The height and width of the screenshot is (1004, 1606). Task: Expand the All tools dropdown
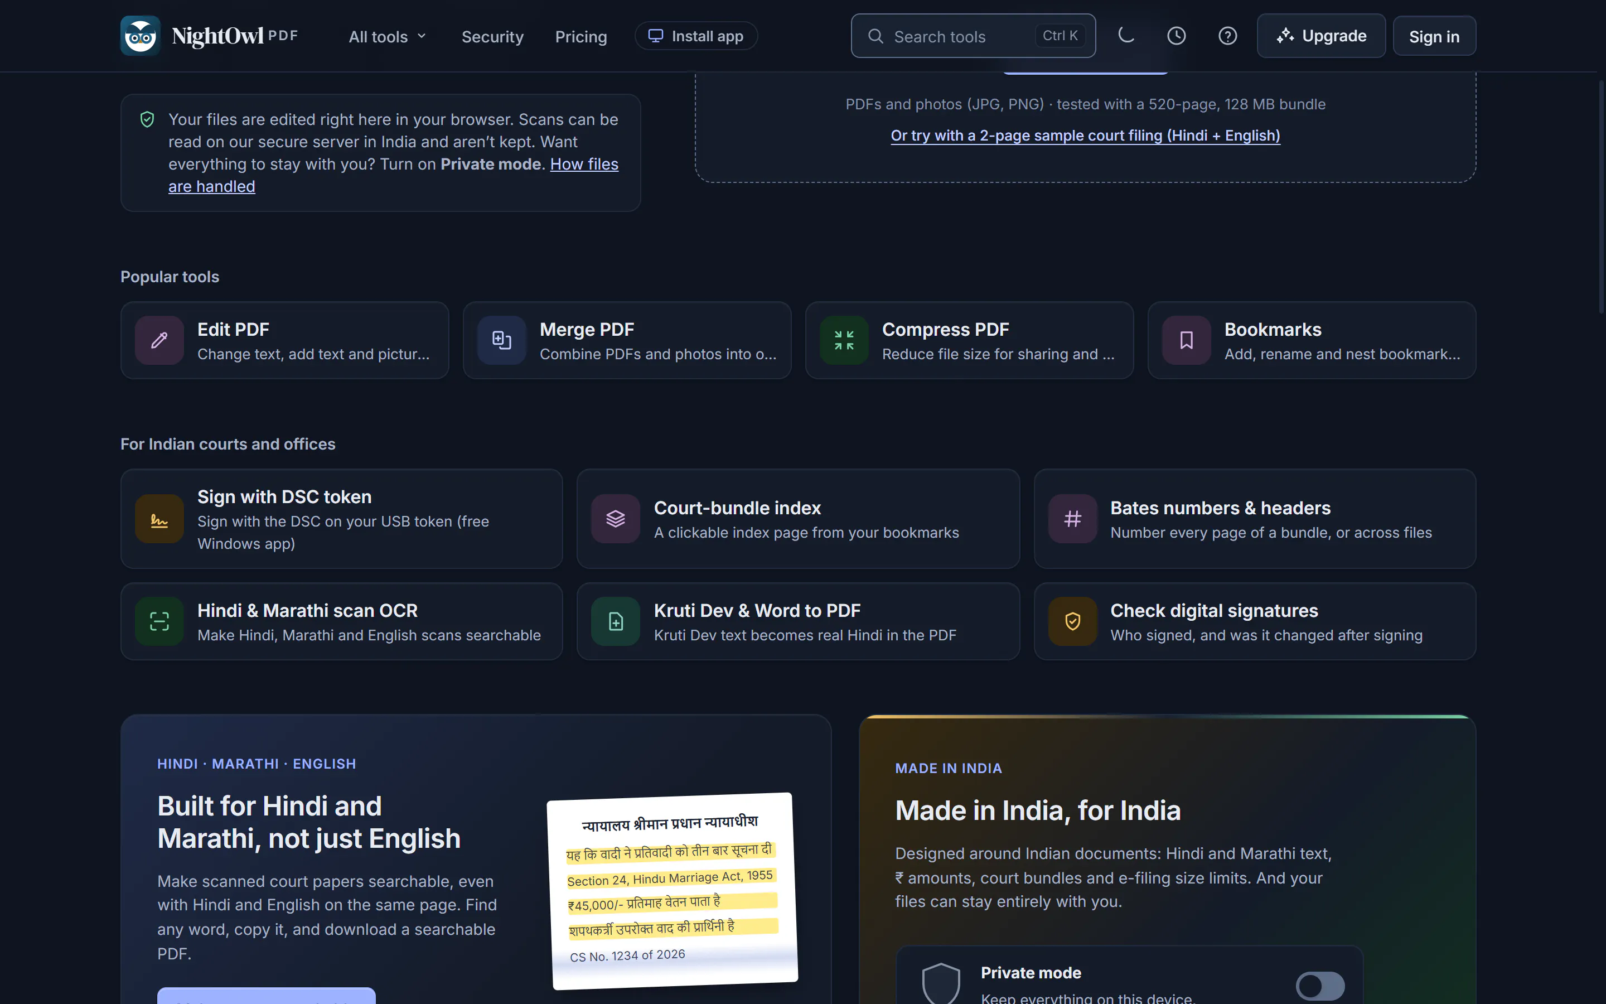coord(388,36)
